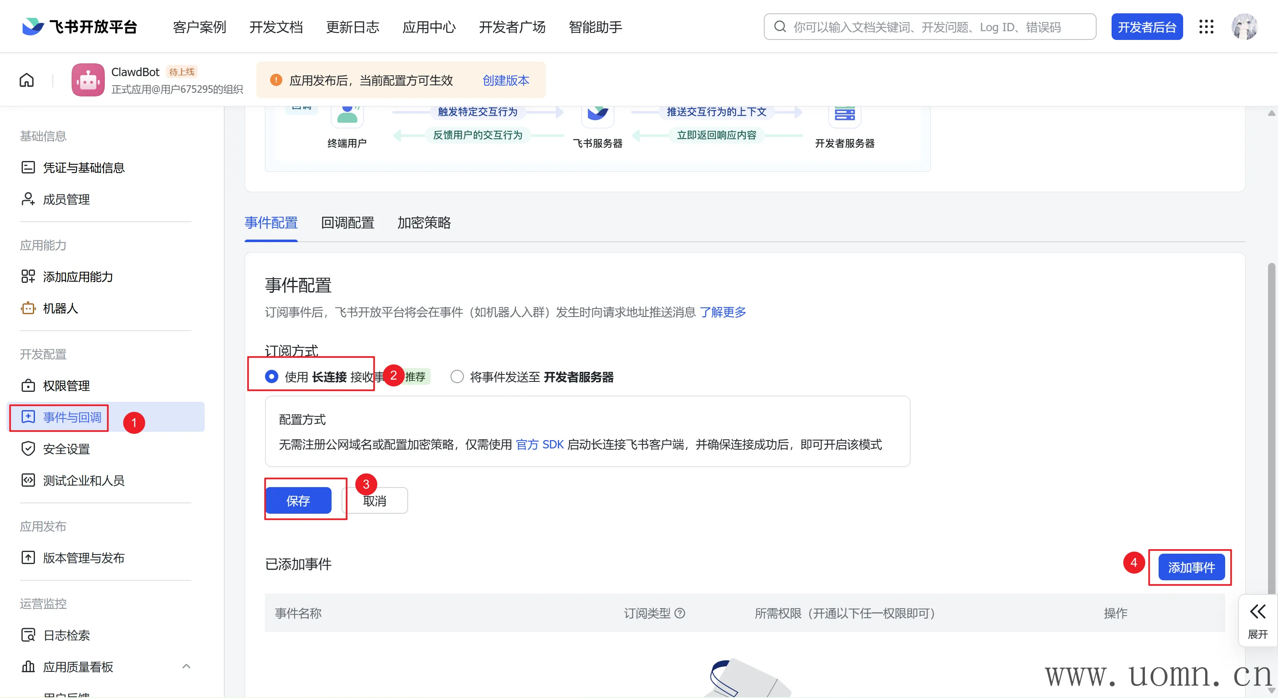Click the home icon in the breadcrumb bar
The image size is (1278, 698).
point(26,80)
